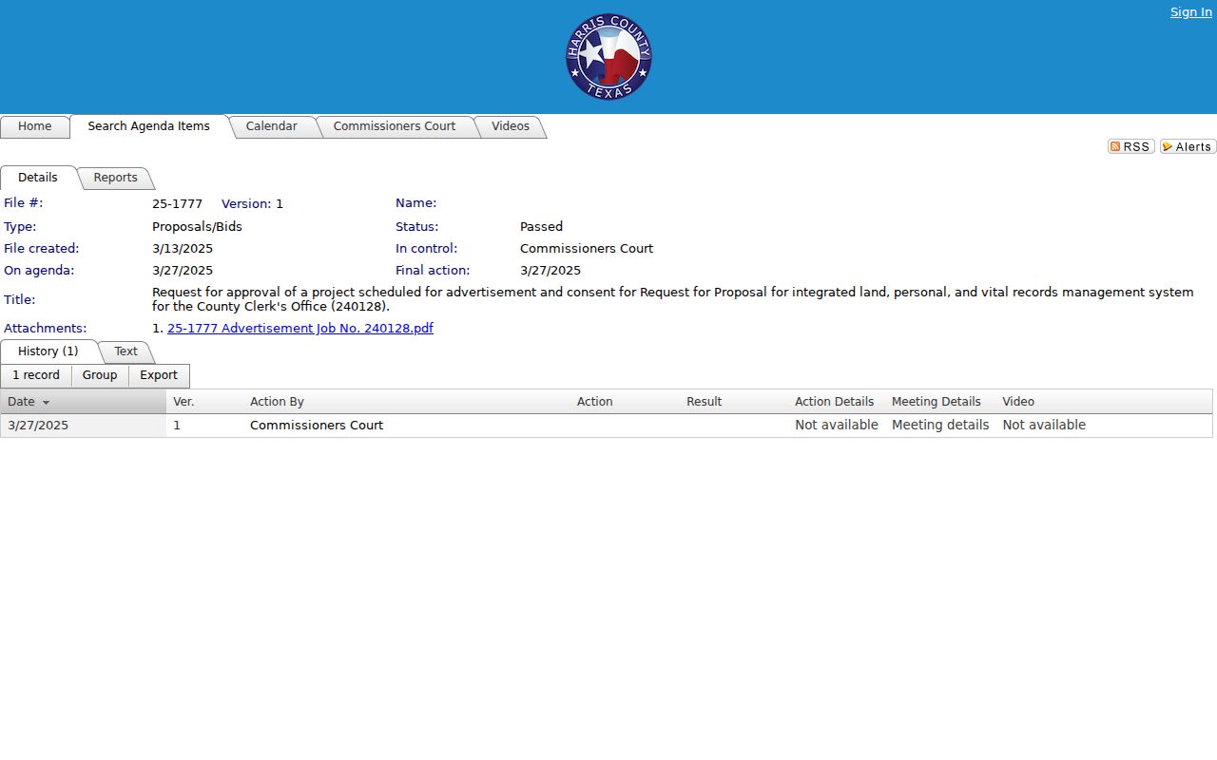This screenshot has height=760, width=1217.
Task: Click the 1 record button
Action: [x=36, y=375]
